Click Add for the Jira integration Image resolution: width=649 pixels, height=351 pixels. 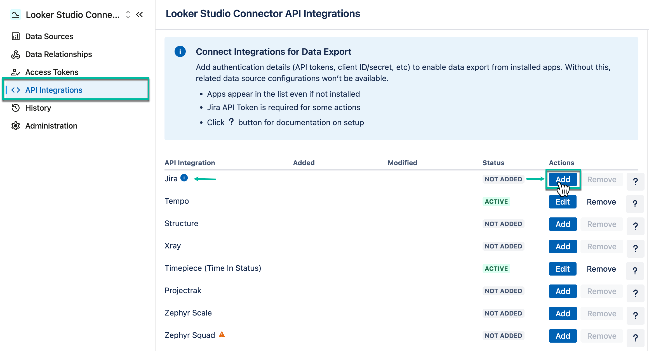coord(563,179)
